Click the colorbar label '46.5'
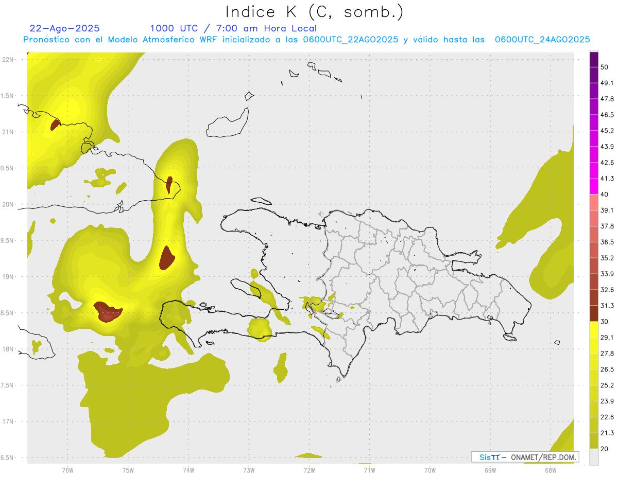 607,115
